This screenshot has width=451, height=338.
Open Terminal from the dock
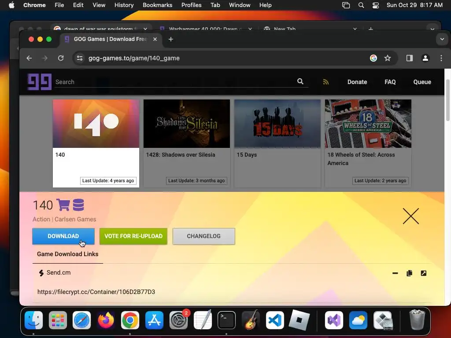coord(226,320)
